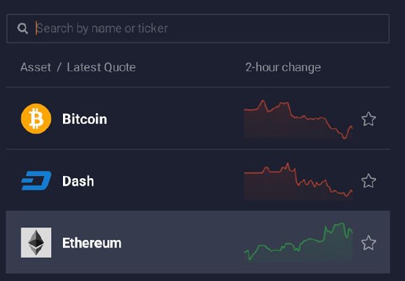Select the Bitcoin asset name

pyautogui.click(x=84, y=119)
